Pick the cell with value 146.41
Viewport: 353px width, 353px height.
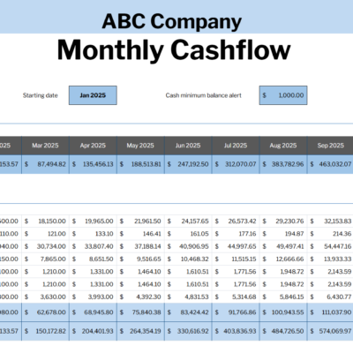(140, 234)
